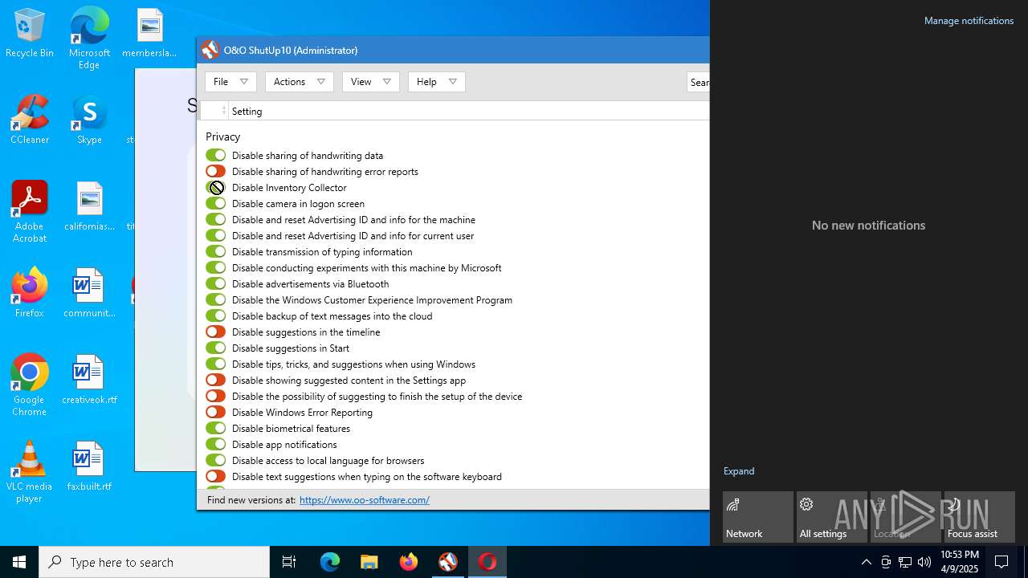Toggle Disable transmission of typing information
The image size is (1028, 578).
pos(215,251)
